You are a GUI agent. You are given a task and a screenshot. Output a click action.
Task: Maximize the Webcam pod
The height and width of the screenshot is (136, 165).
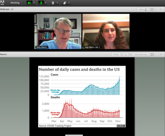click(152, 9)
